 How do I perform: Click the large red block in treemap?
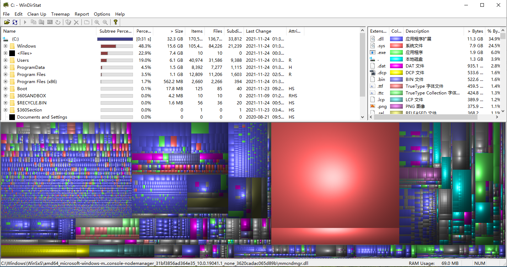(335, 176)
